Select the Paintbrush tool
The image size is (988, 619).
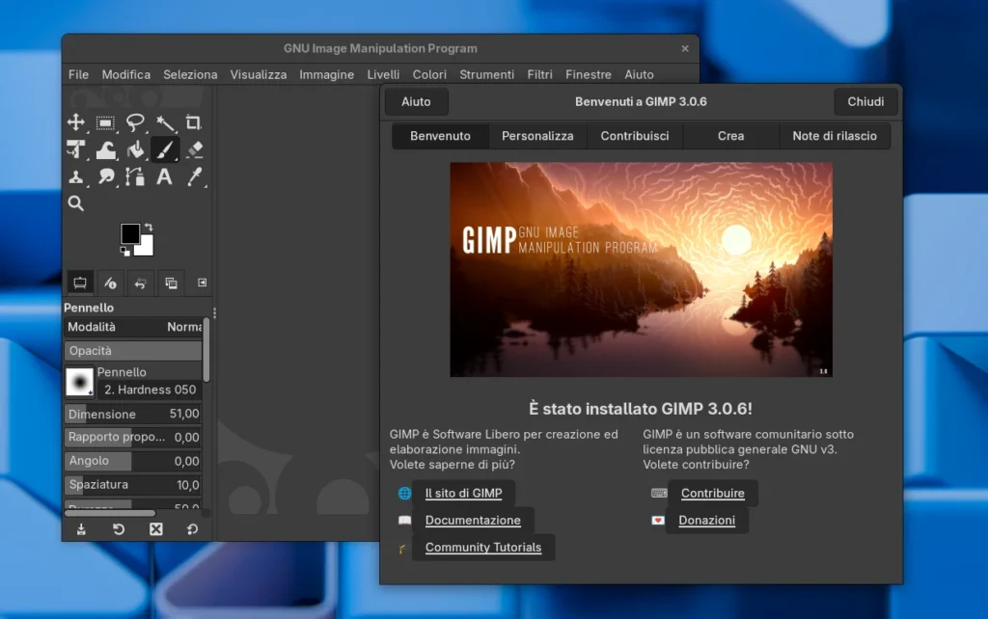click(x=165, y=151)
